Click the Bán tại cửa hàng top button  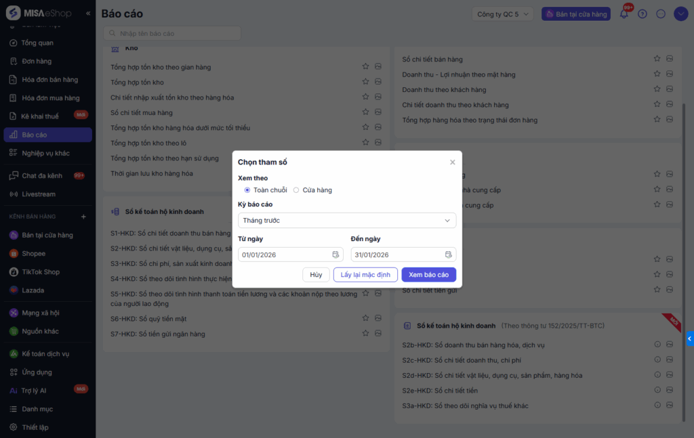(x=575, y=14)
